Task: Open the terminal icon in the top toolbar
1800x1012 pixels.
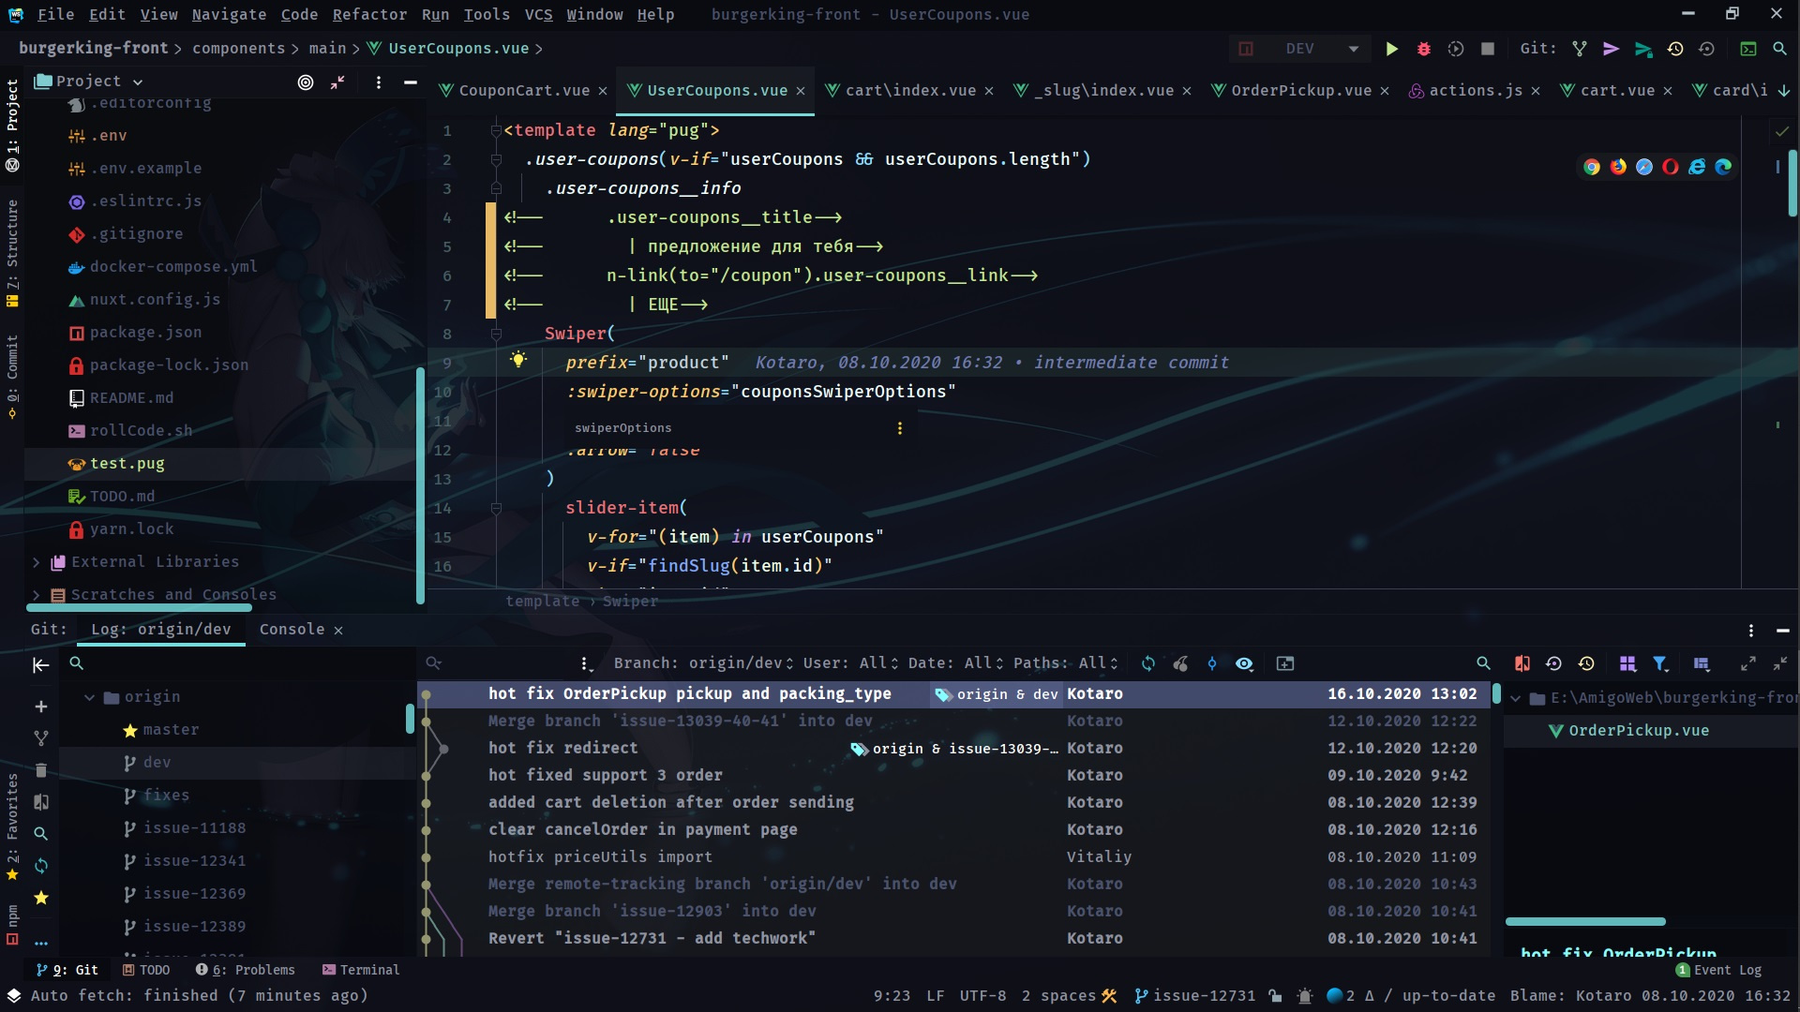Action: tap(1748, 49)
